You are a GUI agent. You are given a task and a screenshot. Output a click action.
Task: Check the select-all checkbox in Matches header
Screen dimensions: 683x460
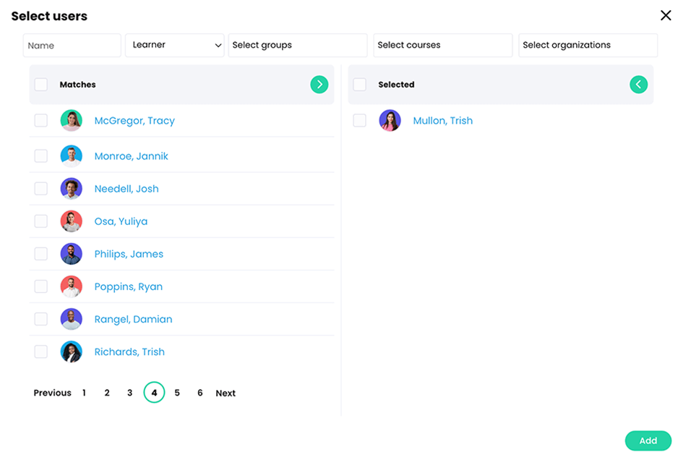click(40, 84)
